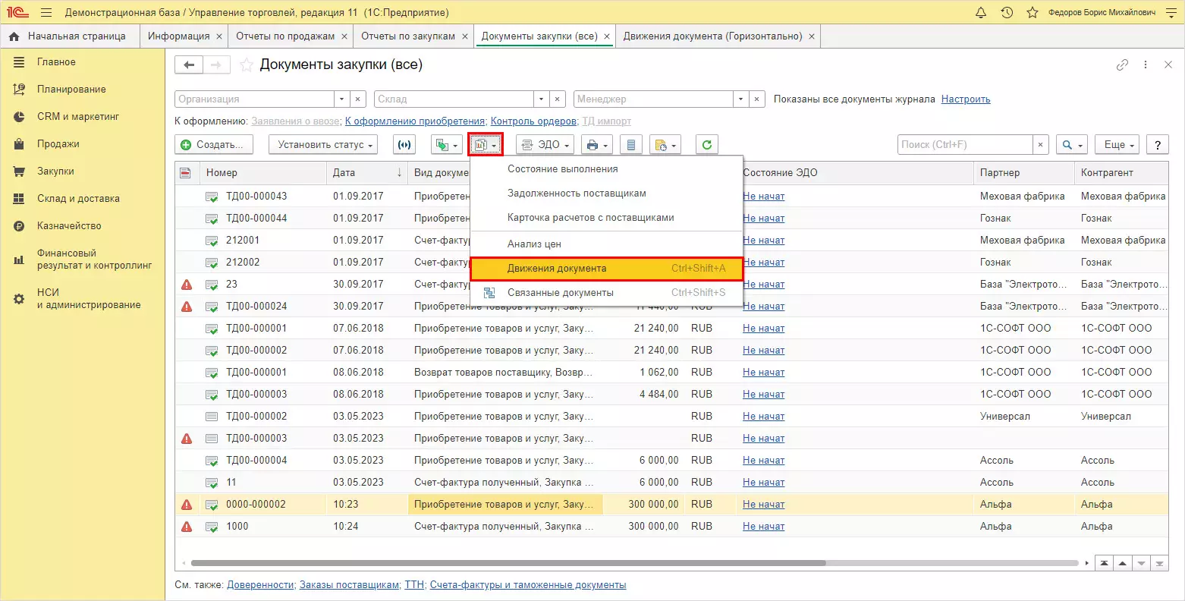Open the printer dropdown button
Image resolution: width=1185 pixels, height=601 pixels.
[x=597, y=145]
